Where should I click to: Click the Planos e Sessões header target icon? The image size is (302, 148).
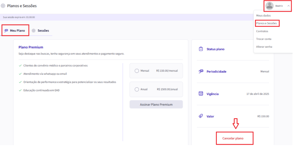(3, 6)
